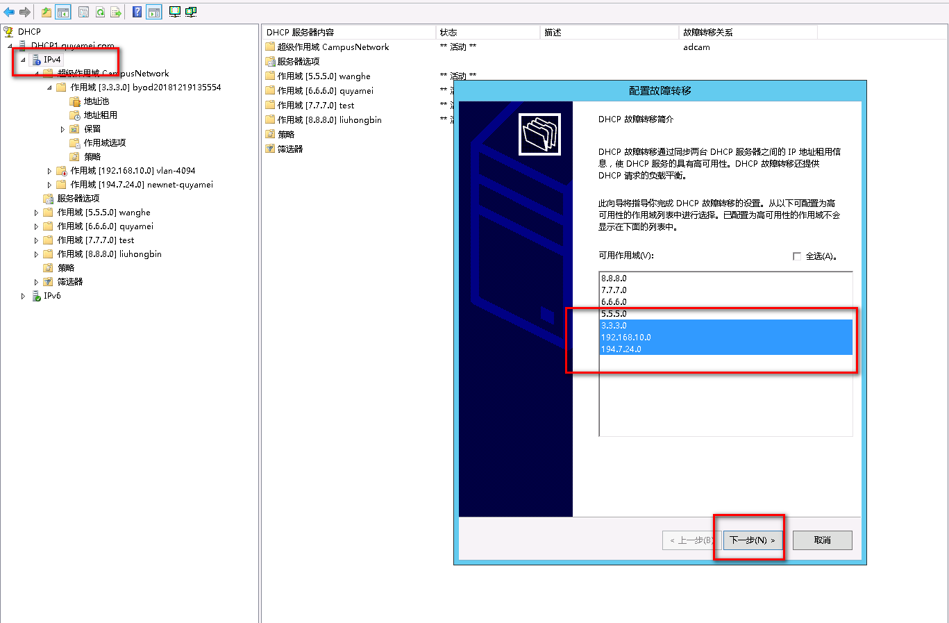This screenshot has height=623, width=949.
Task: Expand the 筛选器 filters node in tree
Action: (x=36, y=282)
